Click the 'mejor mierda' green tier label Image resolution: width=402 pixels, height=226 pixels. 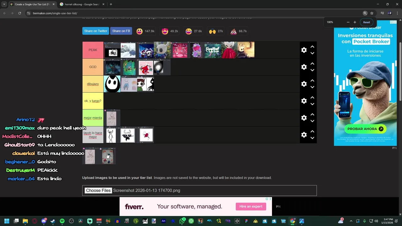[93, 118]
